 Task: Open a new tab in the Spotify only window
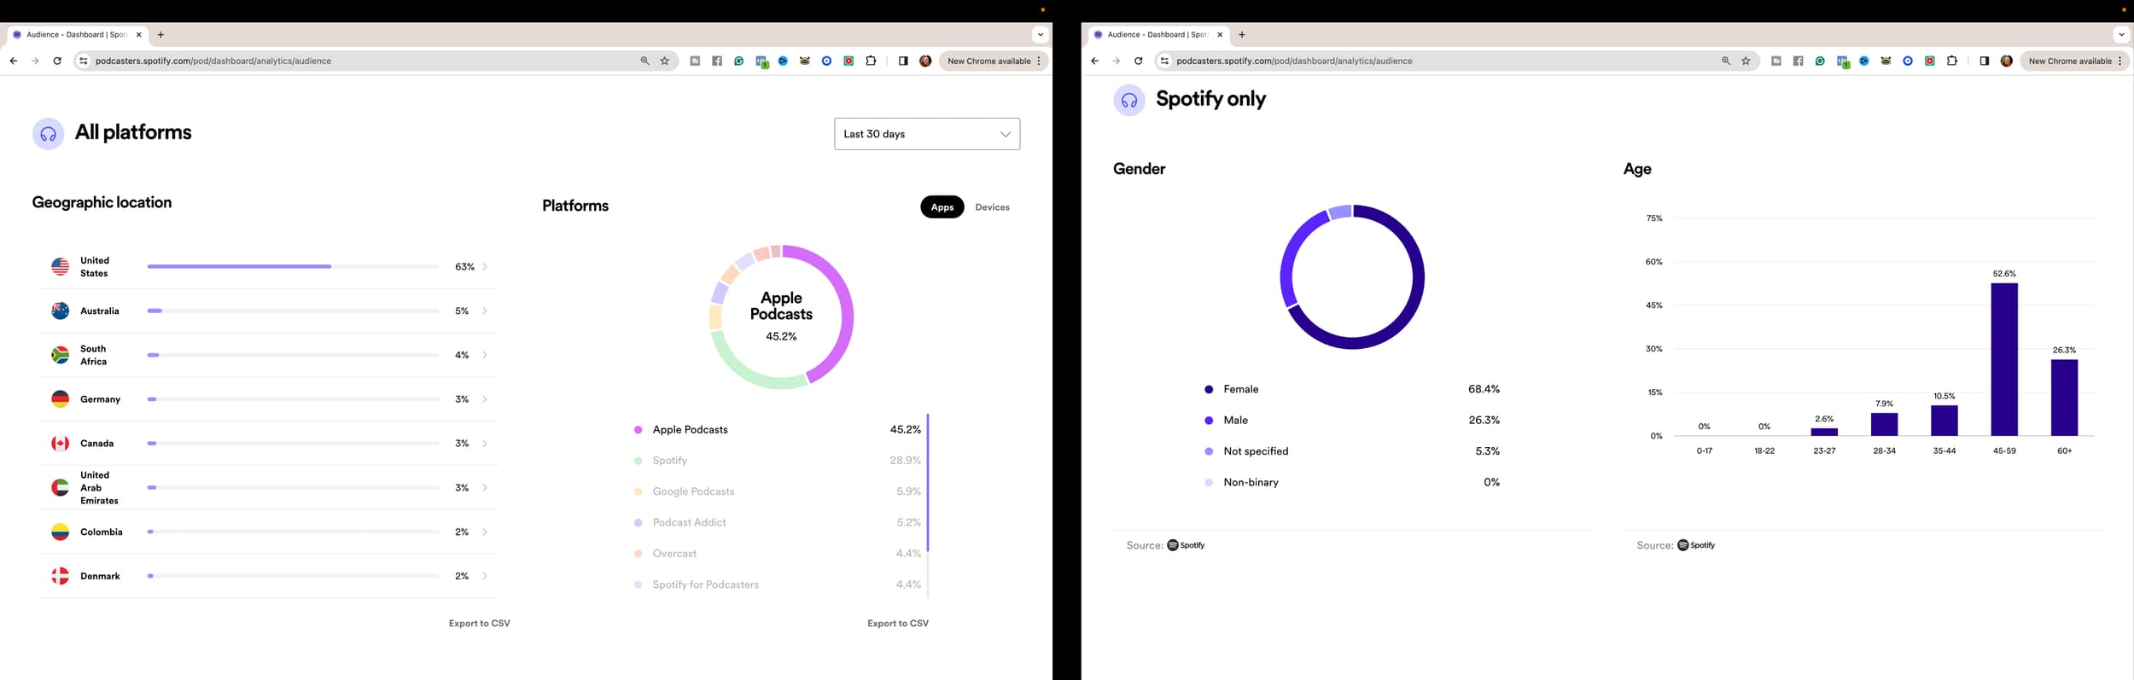tap(1242, 35)
